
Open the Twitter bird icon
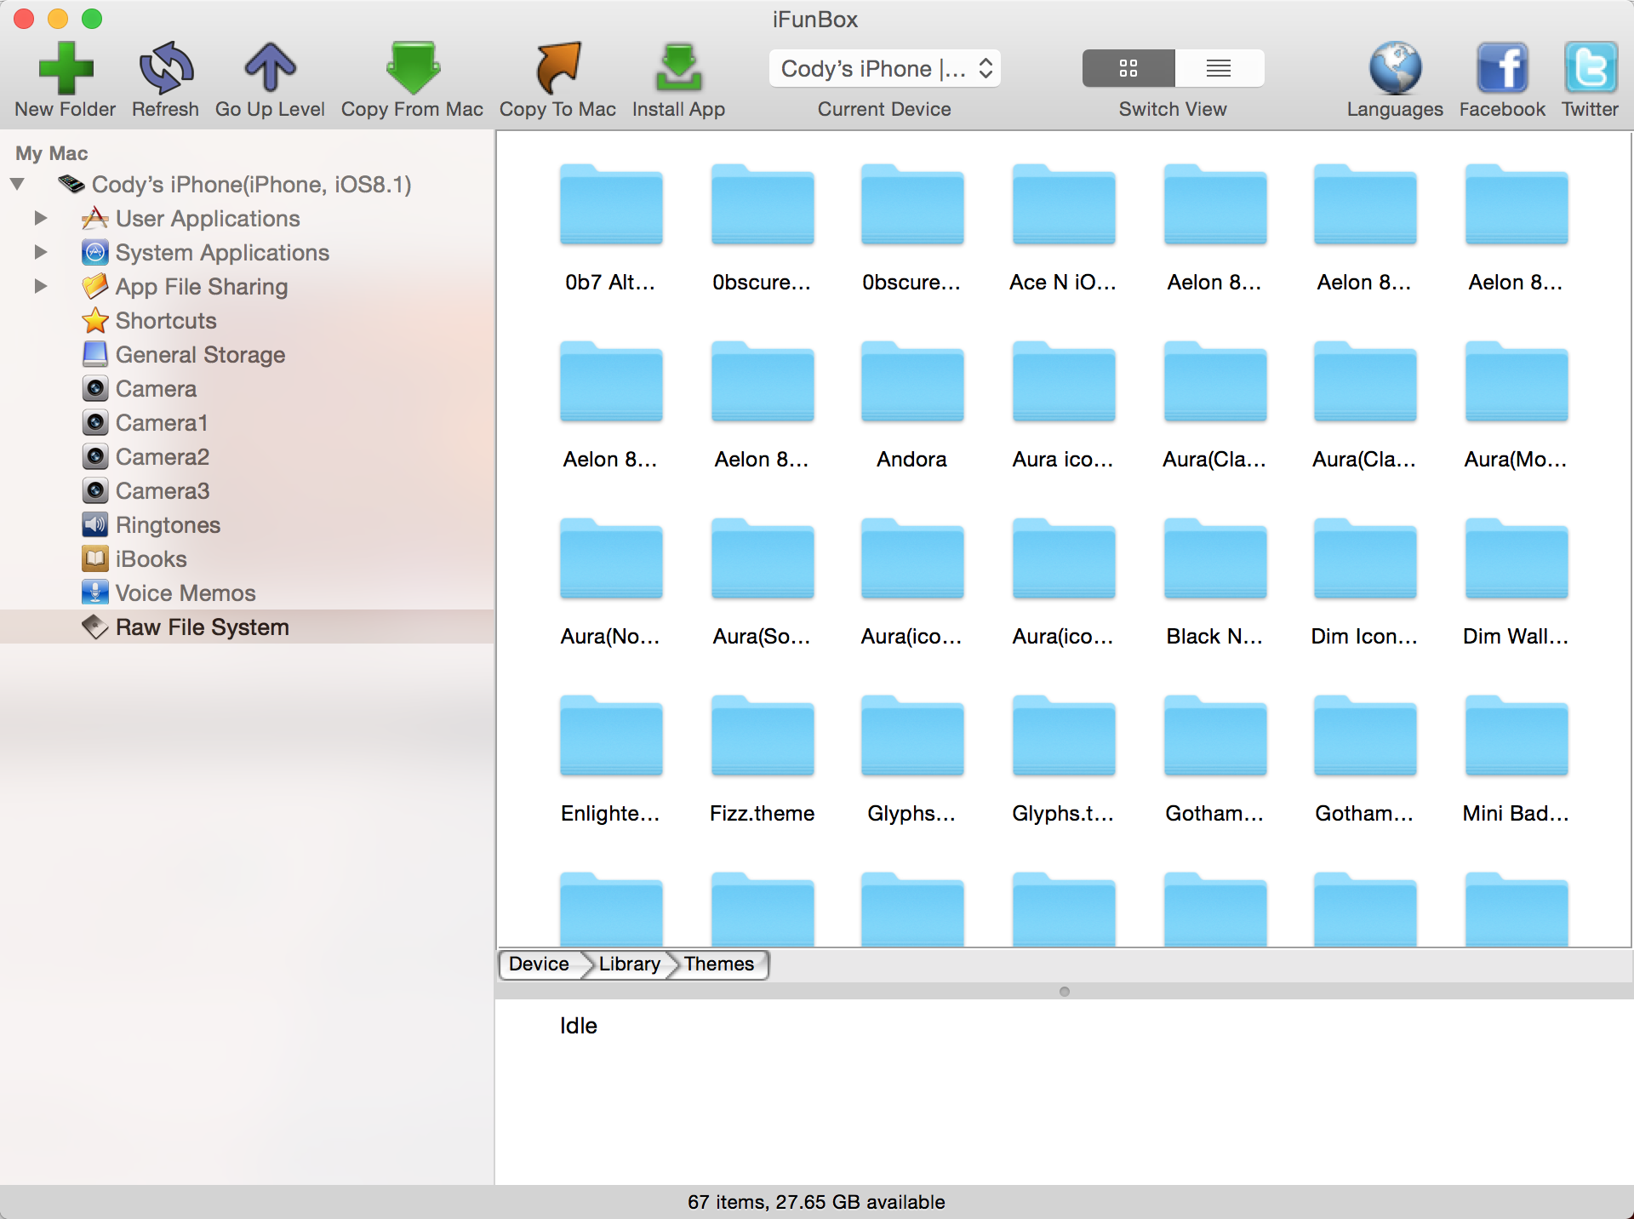(x=1590, y=67)
